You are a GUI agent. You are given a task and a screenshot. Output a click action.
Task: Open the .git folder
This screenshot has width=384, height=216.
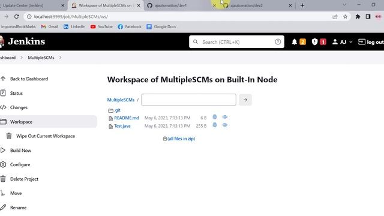(118, 110)
